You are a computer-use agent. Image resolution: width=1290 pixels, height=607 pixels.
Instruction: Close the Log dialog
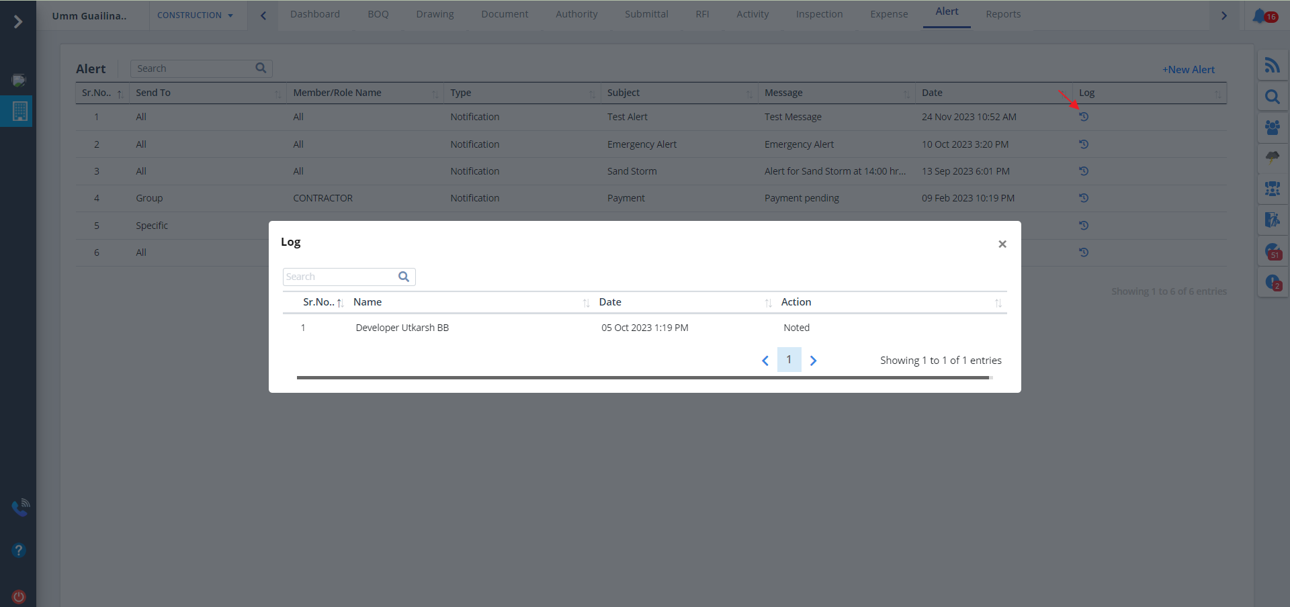pyautogui.click(x=1002, y=244)
